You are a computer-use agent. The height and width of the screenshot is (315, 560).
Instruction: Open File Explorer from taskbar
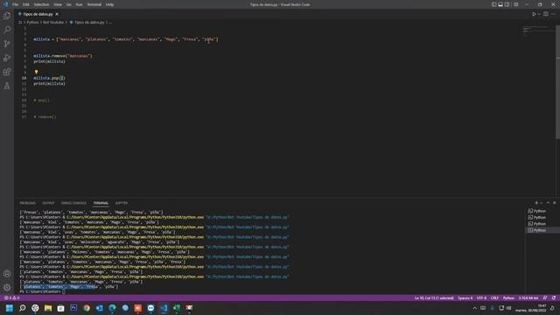coord(48,308)
